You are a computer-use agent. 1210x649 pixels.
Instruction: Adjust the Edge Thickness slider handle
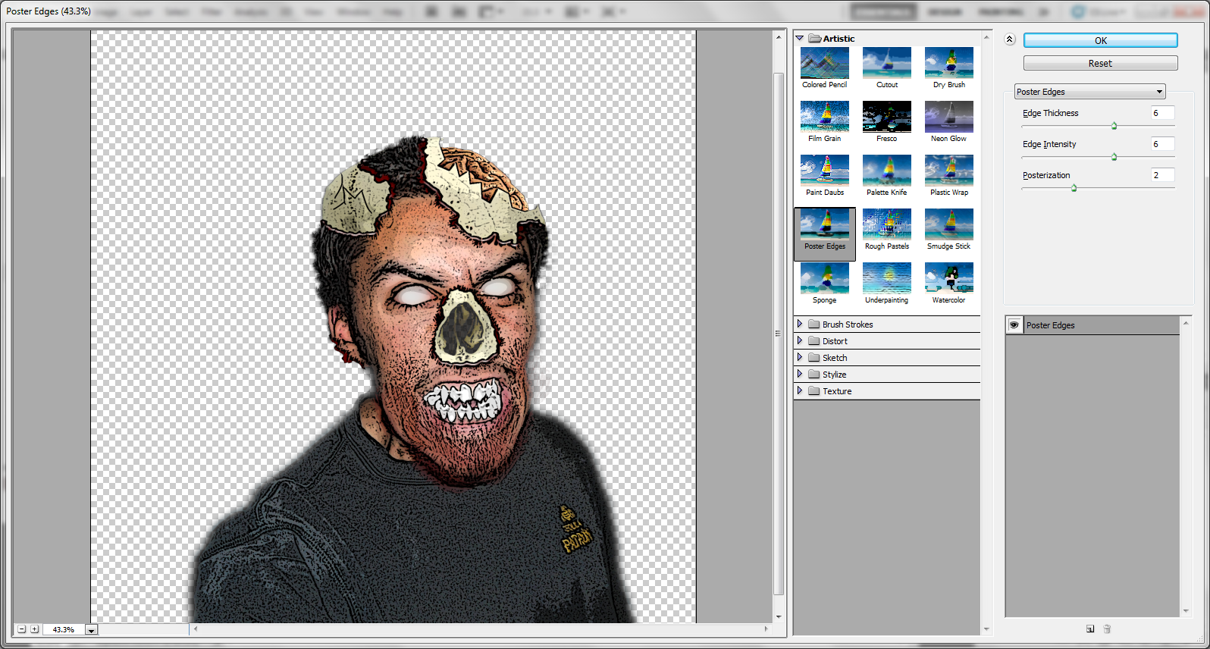[x=1114, y=126]
